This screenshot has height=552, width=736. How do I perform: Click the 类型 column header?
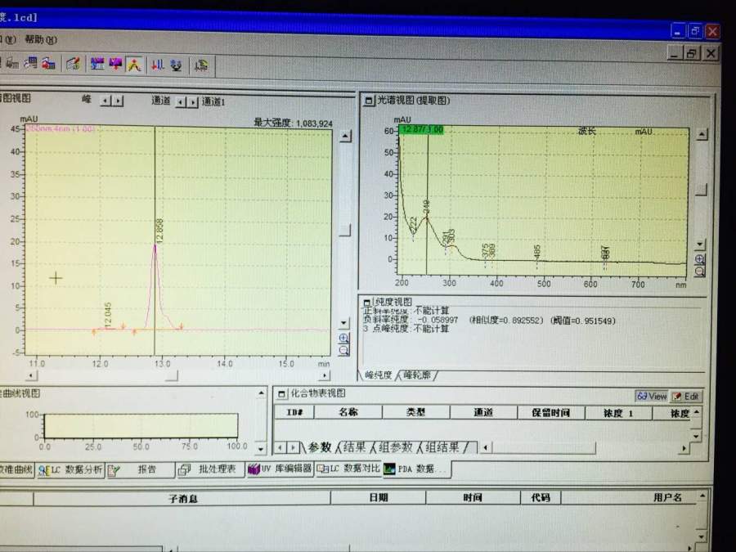click(x=416, y=413)
